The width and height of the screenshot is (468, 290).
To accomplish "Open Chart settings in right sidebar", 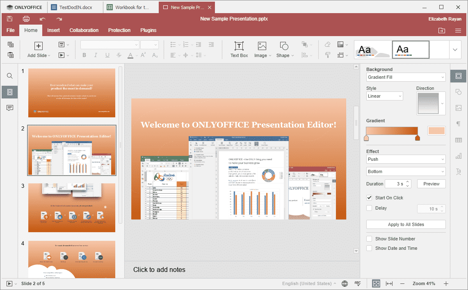I will point(459,156).
